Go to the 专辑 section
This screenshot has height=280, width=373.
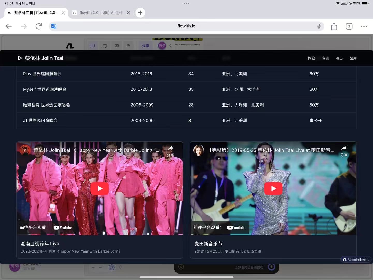click(x=325, y=58)
